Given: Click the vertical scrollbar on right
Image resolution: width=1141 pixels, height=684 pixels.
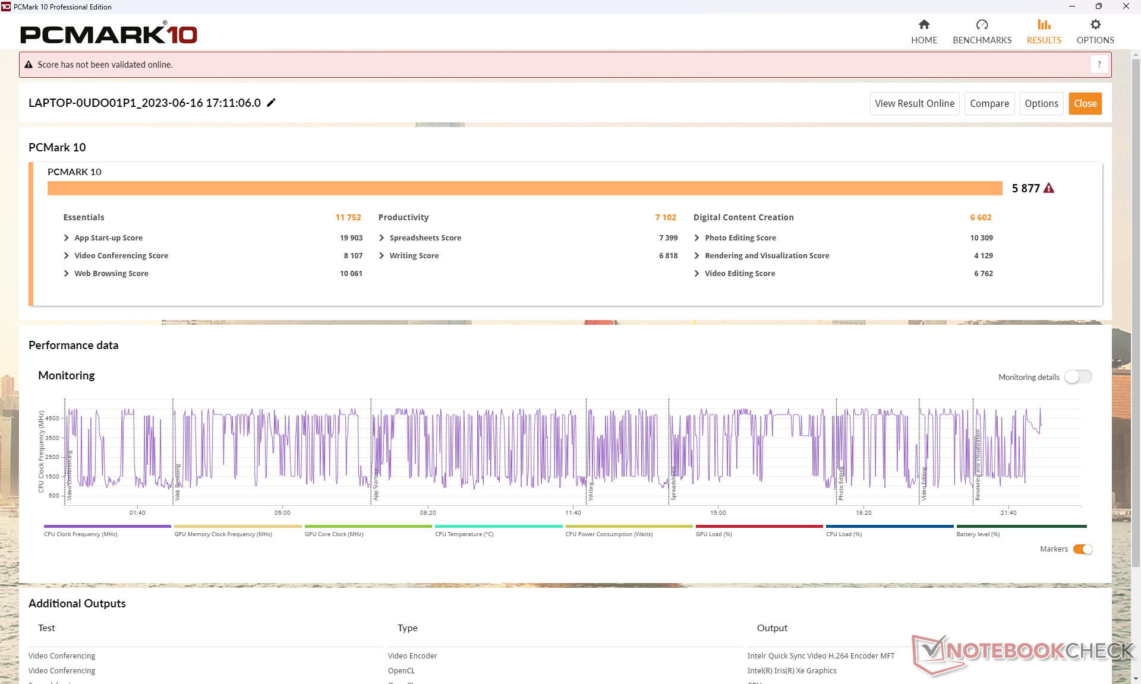Looking at the screenshot, I should click(x=1136, y=297).
